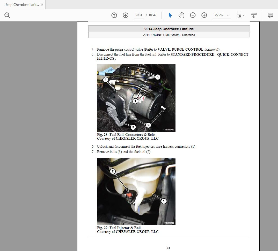Click the 2014 Jeep Cherokee Latitude header

(169, 29)
